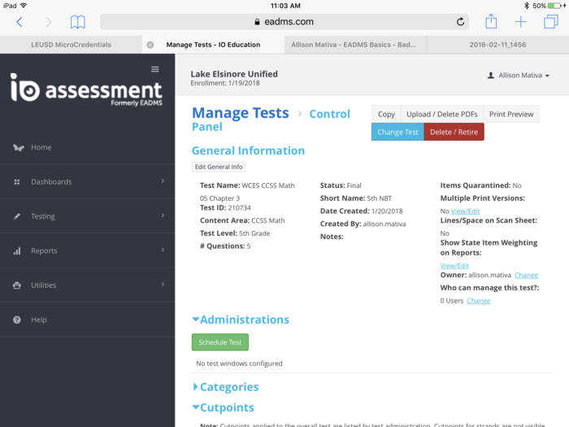Open the Safari share sheet icon

pyautogui.click(x=491, y=22)
